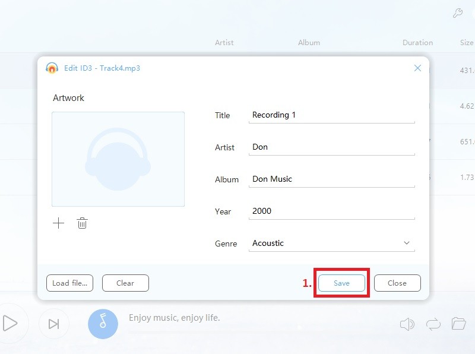Image resolution: width=475 pixels, height=354 pixels.
Task: Click the Year field containing 2000
Action: pos(331,211)
